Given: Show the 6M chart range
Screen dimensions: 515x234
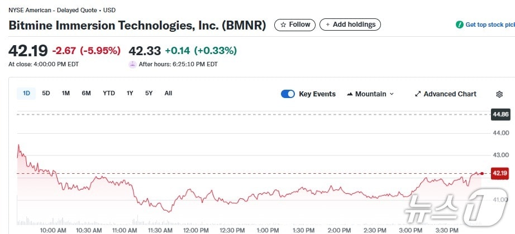Looking at the screenshot, I should (x=86, y=94).
